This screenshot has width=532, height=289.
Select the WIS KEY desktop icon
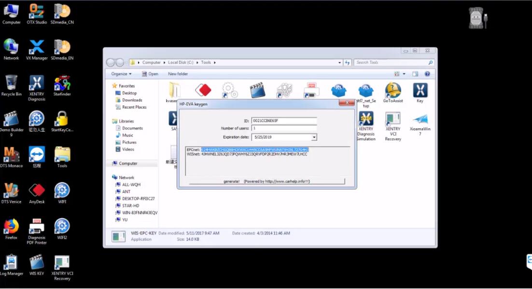(x=37, y=265)
